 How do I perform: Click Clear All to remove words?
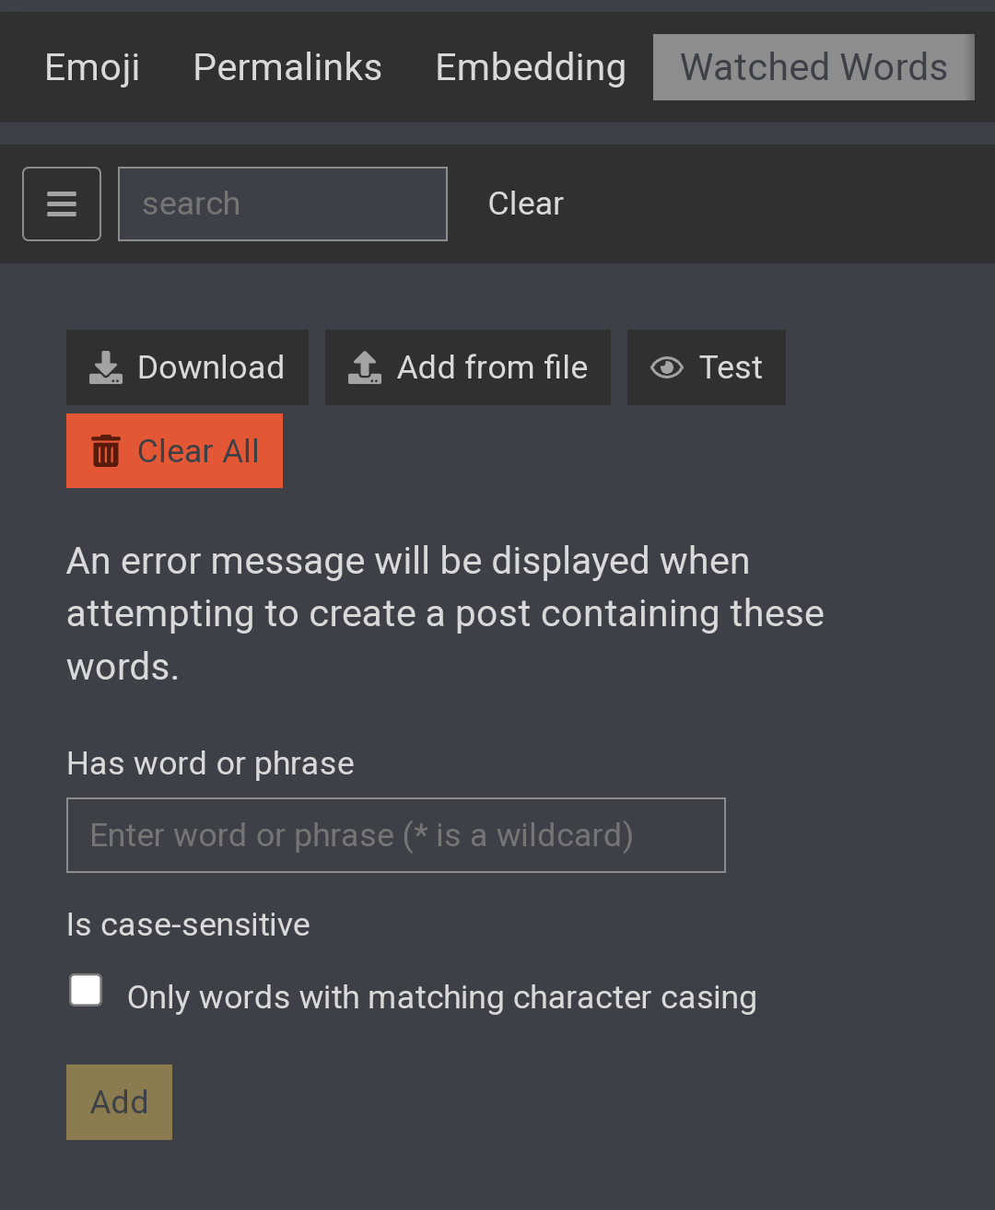coord(174,451)
